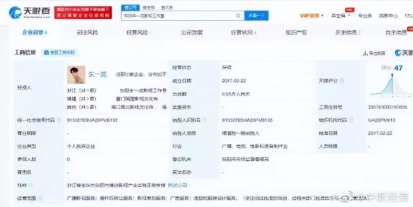The image size is (413, 207).
Task: Click the copy icon beside 统一社会信用代码
Action: click(x=59, y=120)
